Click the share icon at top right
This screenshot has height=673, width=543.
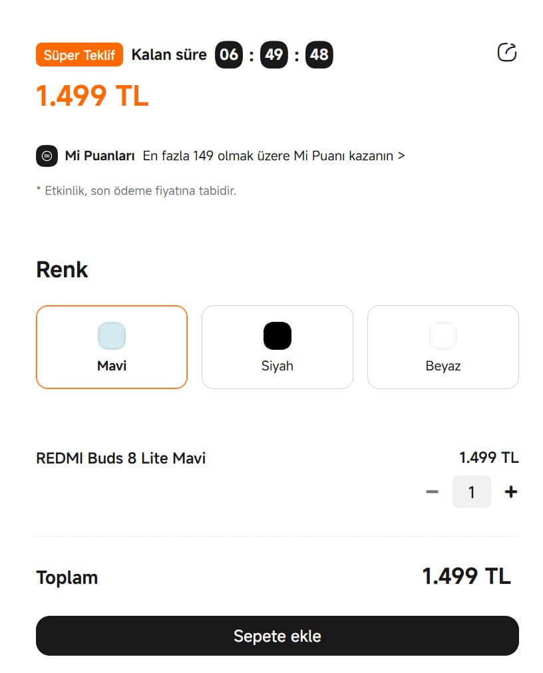pos(507,52)
